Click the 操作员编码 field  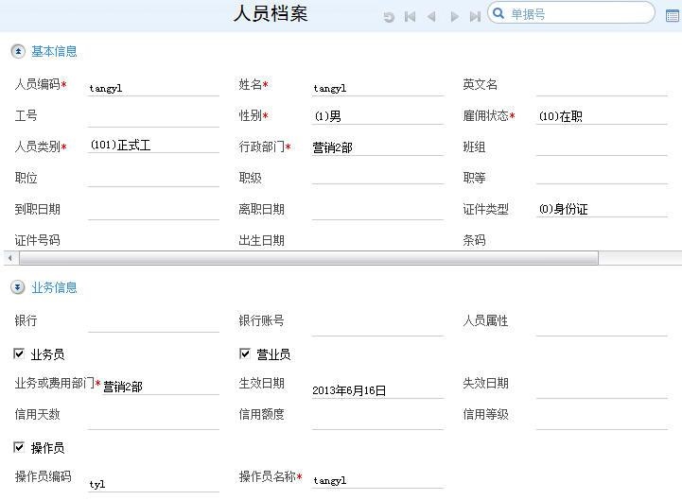(153, 484)
